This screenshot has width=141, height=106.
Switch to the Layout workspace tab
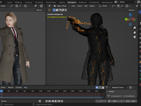point(9,2)
